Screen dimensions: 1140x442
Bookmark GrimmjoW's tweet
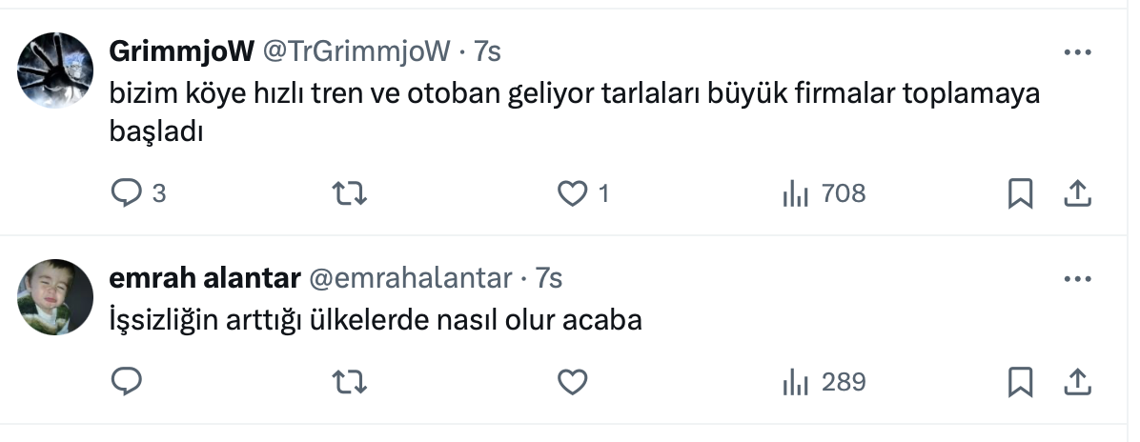pyautogui.click(x=1020, y=194)
